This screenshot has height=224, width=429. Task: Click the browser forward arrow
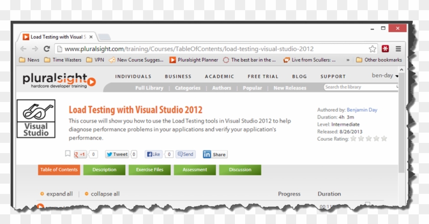(x=35, y=48)
